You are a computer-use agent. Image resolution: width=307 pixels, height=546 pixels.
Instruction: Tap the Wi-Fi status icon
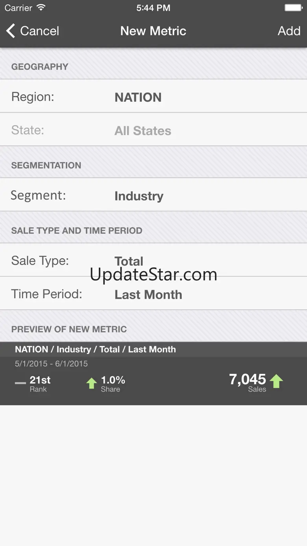41,7
